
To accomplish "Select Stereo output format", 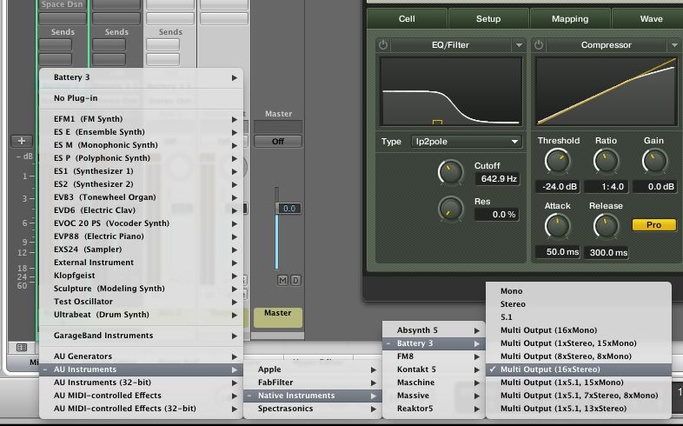I will pyautogui.click(x=579, y=304).
